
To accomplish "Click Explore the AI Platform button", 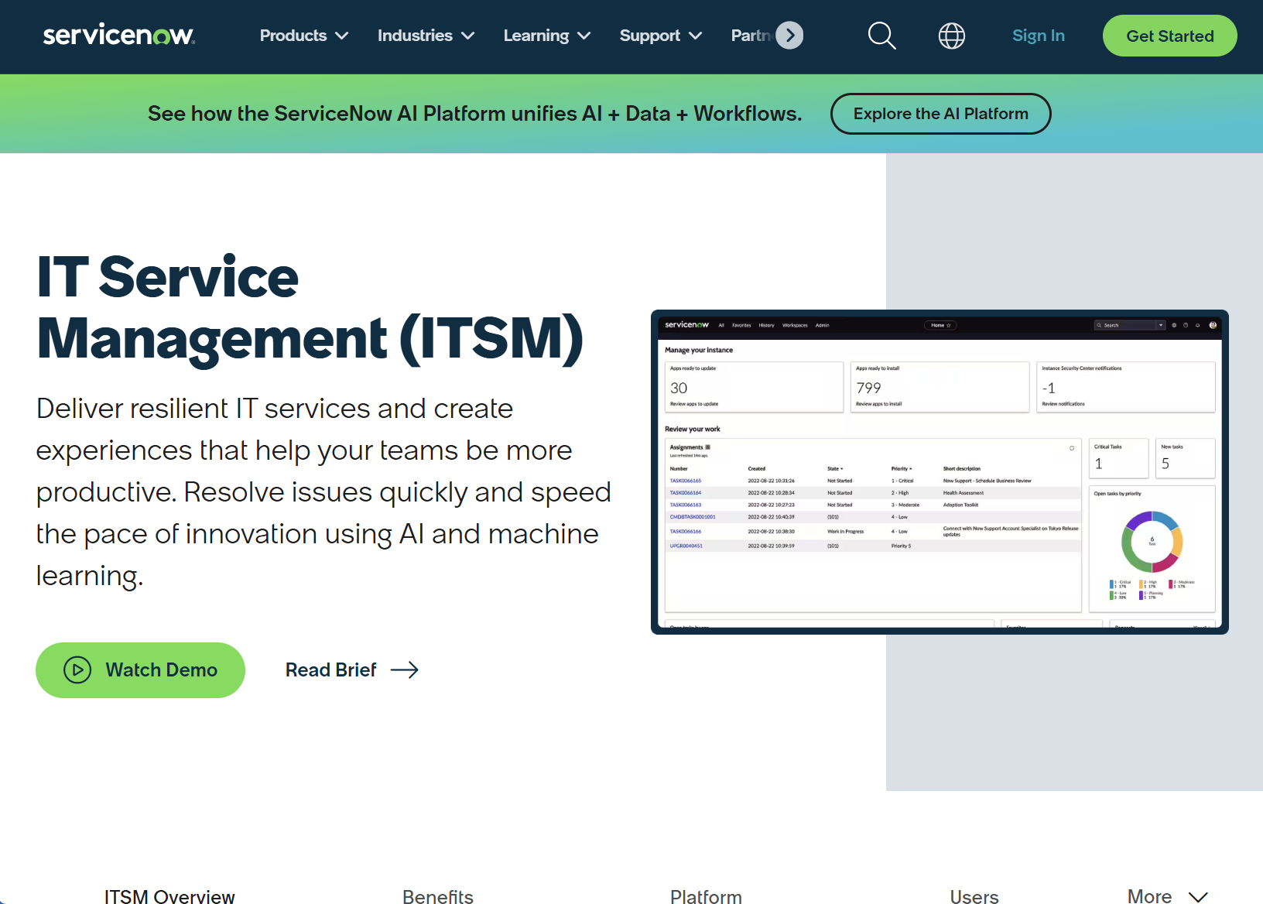I will click(940, 114).
